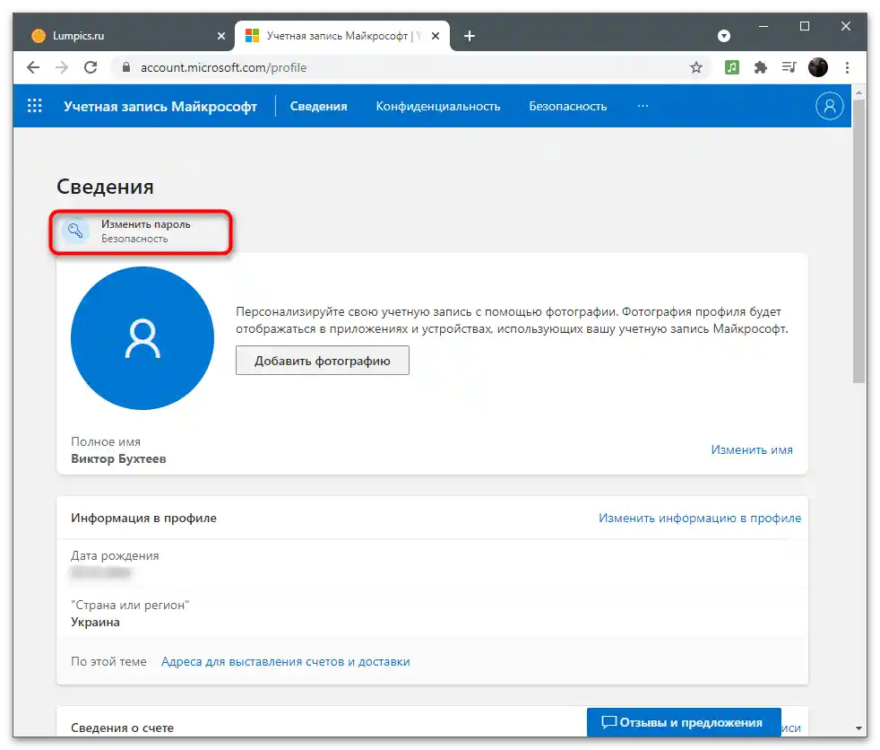Click the name Виктор Бухтеев
This screenshot has height=750, width=880.
pyautogui.click(x=118, y=459)
